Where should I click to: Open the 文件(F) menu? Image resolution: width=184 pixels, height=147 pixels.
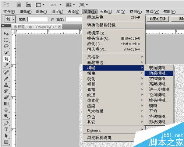(x=9, y=12)
